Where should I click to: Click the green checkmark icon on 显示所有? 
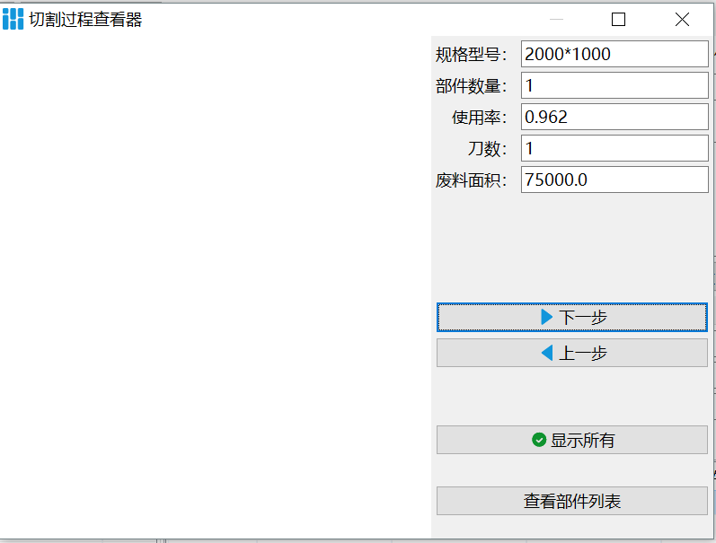pyautogui.click(x=539, y=440)
